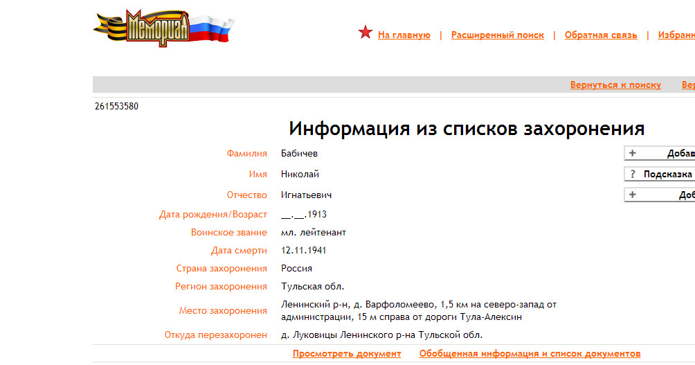Click the Мемориал logo
Image resolution: width=695 pixels, height=365 pixels.
tap(163, 29)
